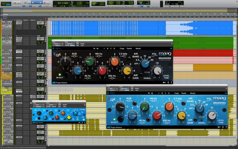238x149 pixels.
Task: Toggle Compare in black EQ4 plugin header
Action: click(x=72, y=45)
